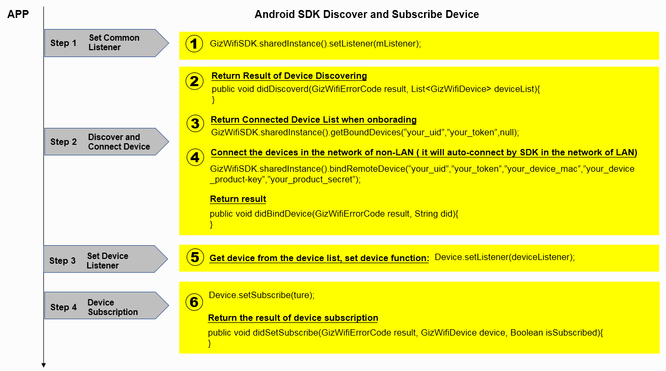
Task: Click the Step 1 Set Common Listener arrow
Action: coord(103,43)
